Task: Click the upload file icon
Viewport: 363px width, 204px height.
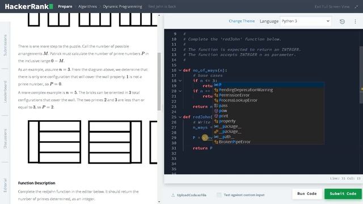Action: click(x=173, y=195)
